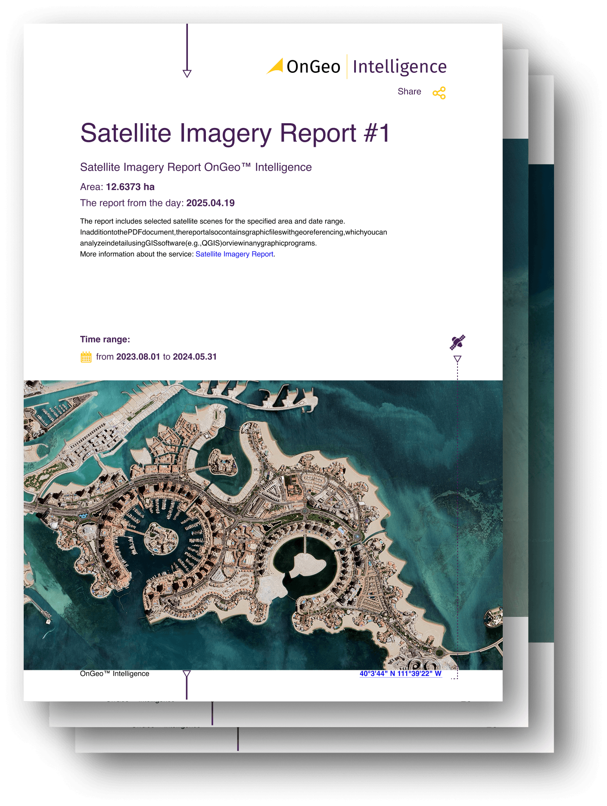Click the Satellite Imagery Report #1 title
This screenshot has width=607, height=806.
235,133
